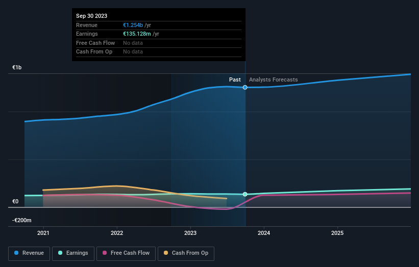Click the pink Free Cash Flow legend dot
419x267 pixels.
click(x=105, y=253)
